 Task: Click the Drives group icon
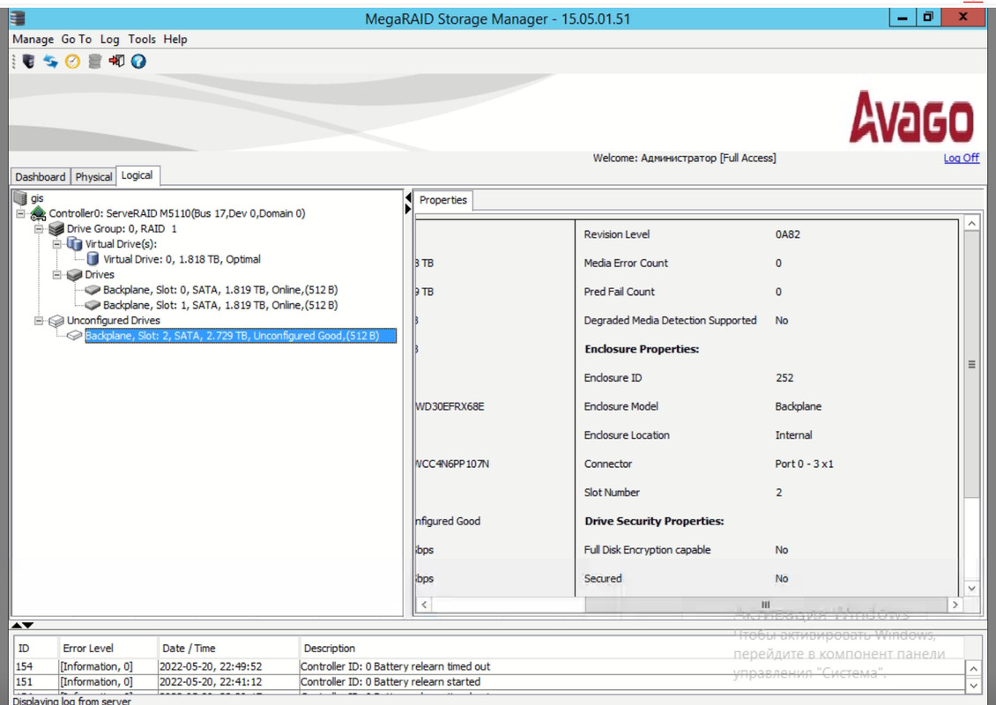click(74, 274)
